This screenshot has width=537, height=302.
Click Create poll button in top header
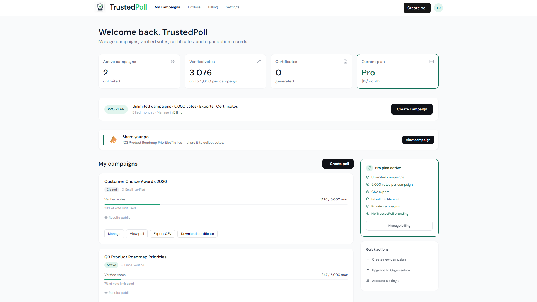(417, 8)
